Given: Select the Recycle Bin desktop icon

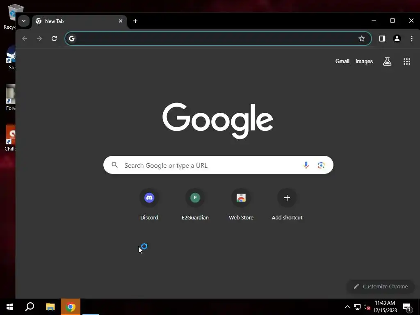Looking at the screenshot, I should pyautogui.click(x=10, y=16).
